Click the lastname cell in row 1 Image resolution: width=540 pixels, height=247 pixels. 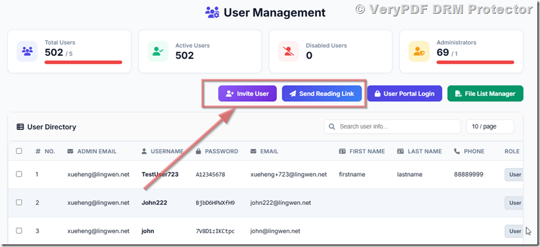pyautogui.click(x=410, y=175)
